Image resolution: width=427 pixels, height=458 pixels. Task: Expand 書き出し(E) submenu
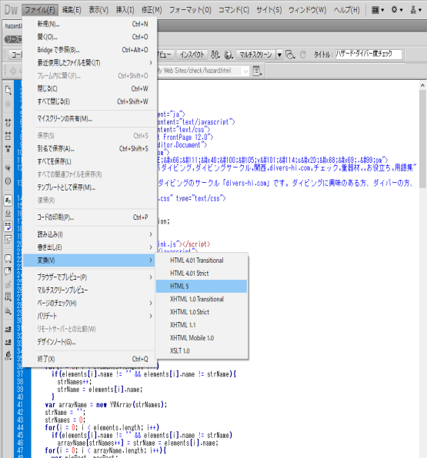click(90, 247)
